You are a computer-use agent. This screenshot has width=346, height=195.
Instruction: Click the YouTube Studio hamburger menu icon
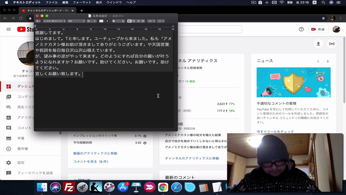[9, 29]
